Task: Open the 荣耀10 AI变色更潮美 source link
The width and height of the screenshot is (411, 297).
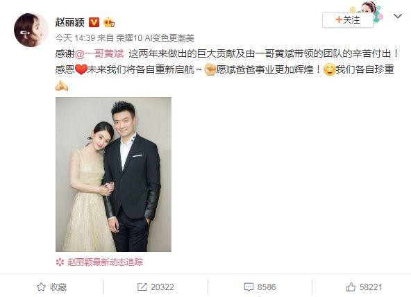Action: pyautogui.click(x=156, y=38)
